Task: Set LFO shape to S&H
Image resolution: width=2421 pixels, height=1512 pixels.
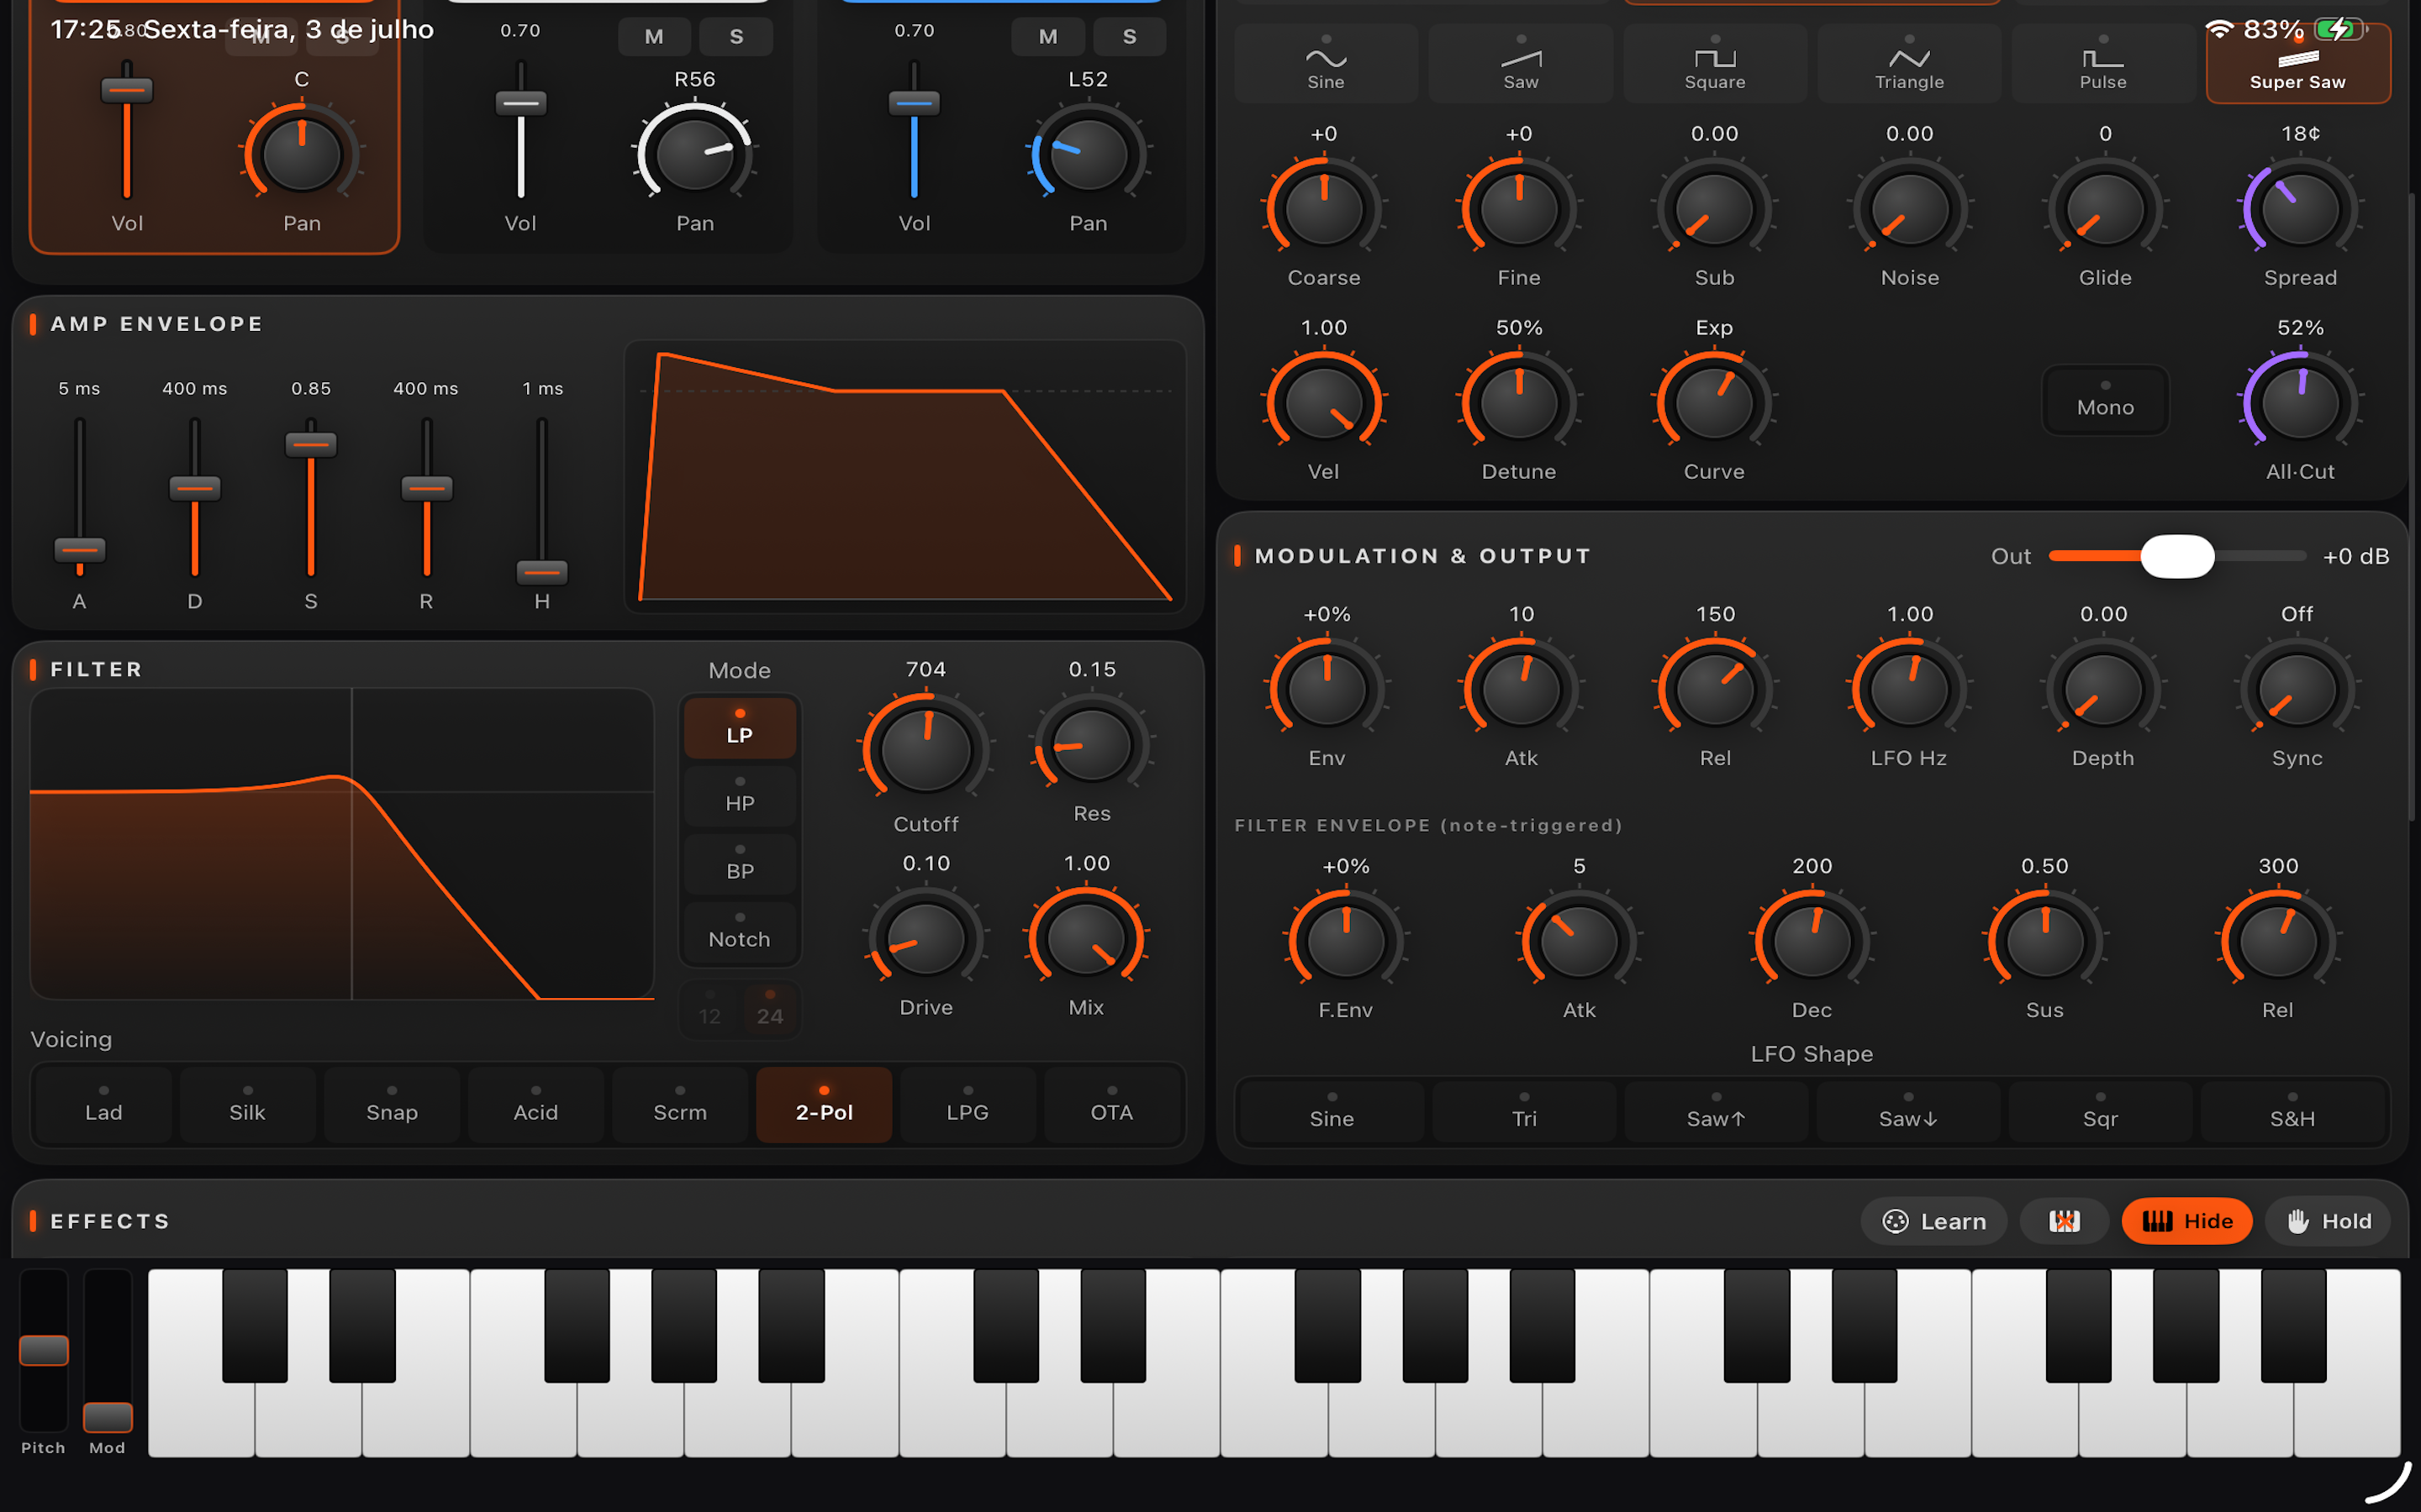Action: [2292, 1111]
